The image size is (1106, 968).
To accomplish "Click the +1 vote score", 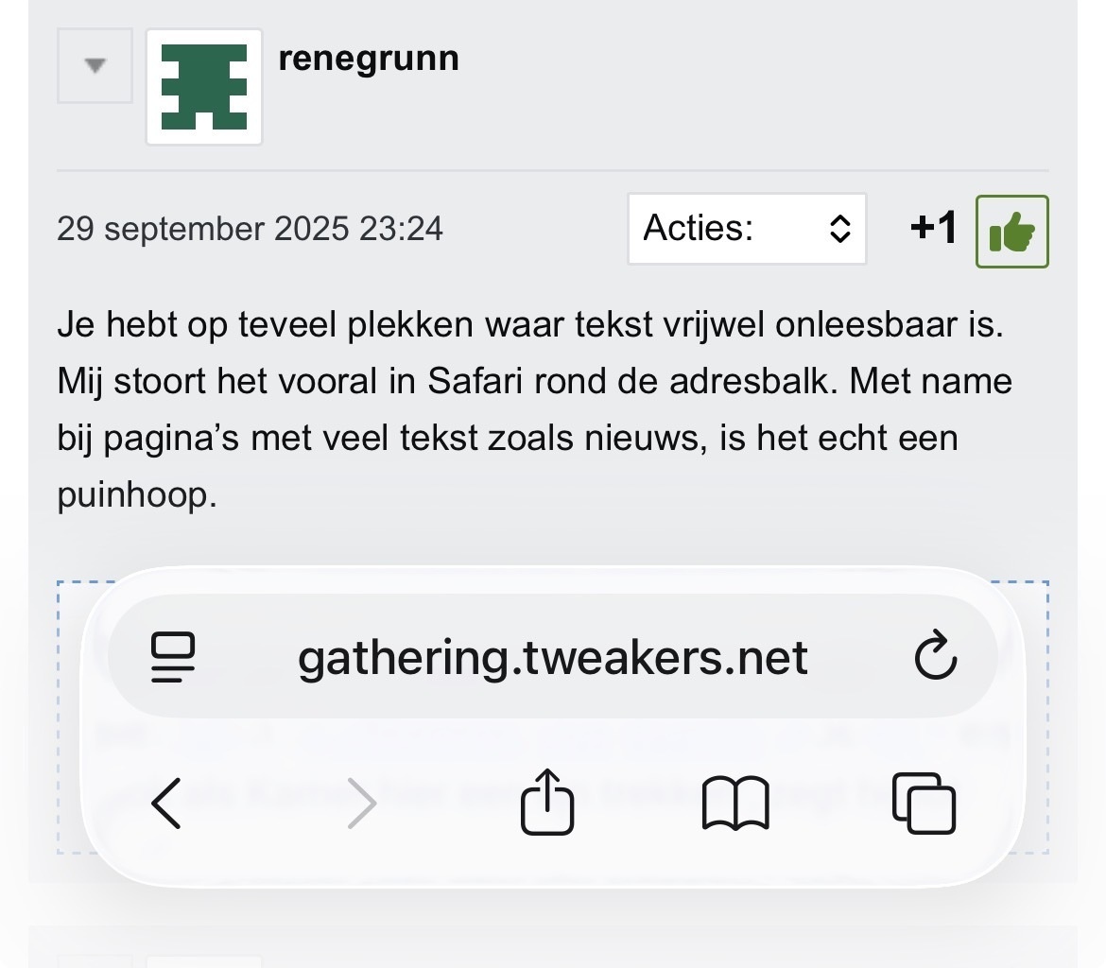I will 933,228.
